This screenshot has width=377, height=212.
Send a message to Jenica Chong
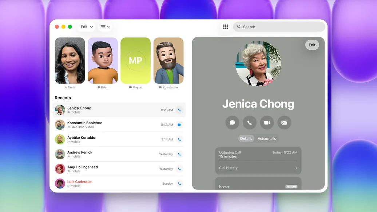(x=232, y=123)
